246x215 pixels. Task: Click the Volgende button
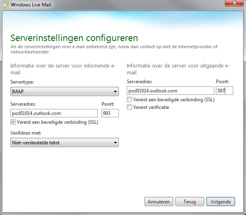click(x=221, y=202)
